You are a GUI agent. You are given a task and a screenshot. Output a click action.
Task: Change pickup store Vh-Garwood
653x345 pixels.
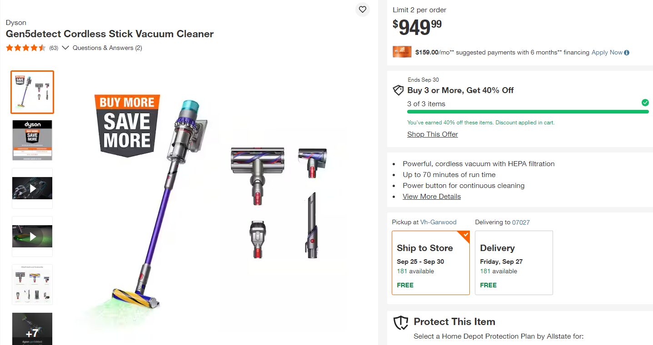[x=438, y=222]
